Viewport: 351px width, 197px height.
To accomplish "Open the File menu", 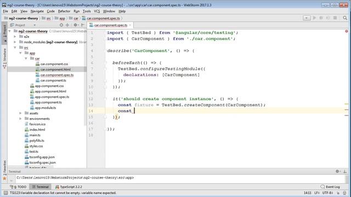I will coord(5,11).
